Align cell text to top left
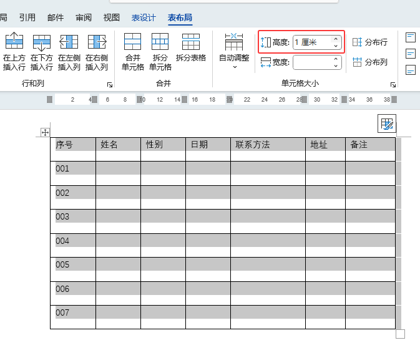 click(411, 37)
